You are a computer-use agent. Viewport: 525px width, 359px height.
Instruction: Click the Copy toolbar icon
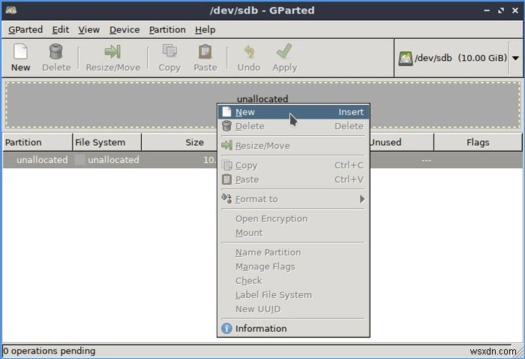(x=169, y=51)
